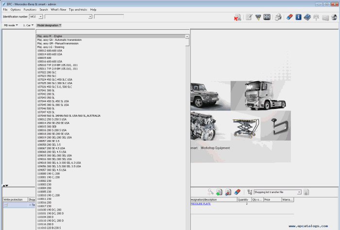Click the full screen expand arrows icon
The width and height of the screenshot is (340, 230).
pos(267,17)
